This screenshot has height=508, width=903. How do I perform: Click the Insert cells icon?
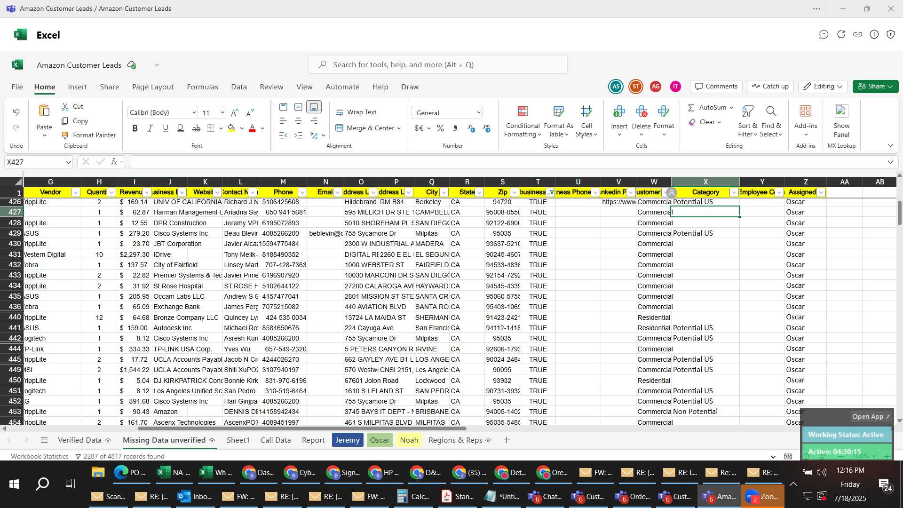click(619, 111)
